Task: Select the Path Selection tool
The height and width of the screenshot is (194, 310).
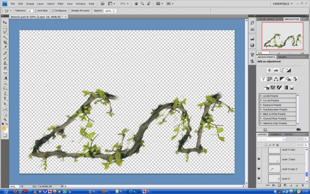Action: [5, 104]
